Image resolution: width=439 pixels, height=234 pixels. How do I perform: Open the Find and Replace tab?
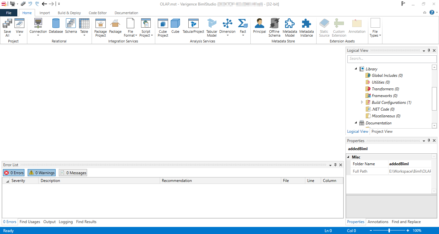(406, 222)
